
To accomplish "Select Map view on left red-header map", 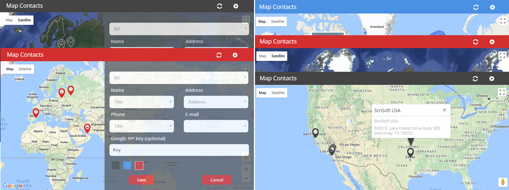I will click(x=10, y=69).
